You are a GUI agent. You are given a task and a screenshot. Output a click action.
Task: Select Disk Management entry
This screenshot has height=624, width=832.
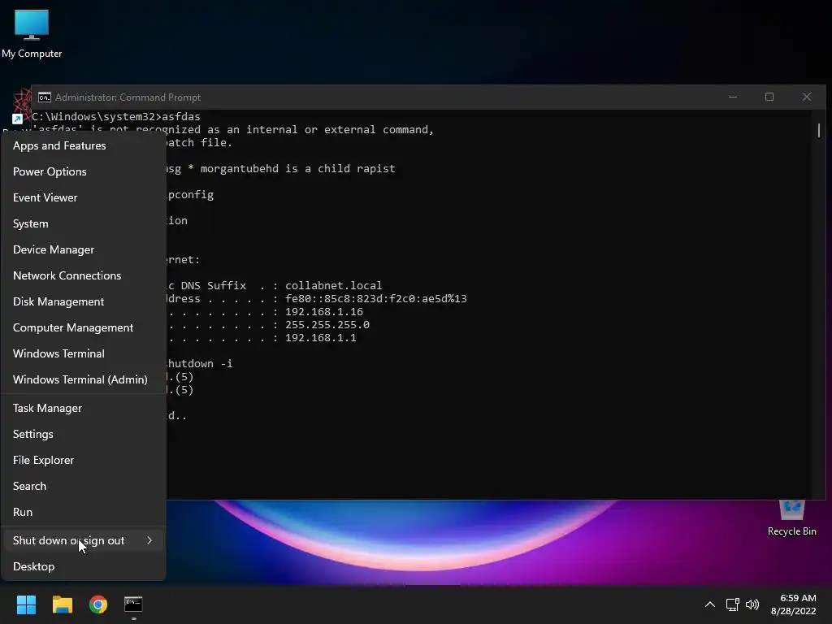(x=84, y=301)
